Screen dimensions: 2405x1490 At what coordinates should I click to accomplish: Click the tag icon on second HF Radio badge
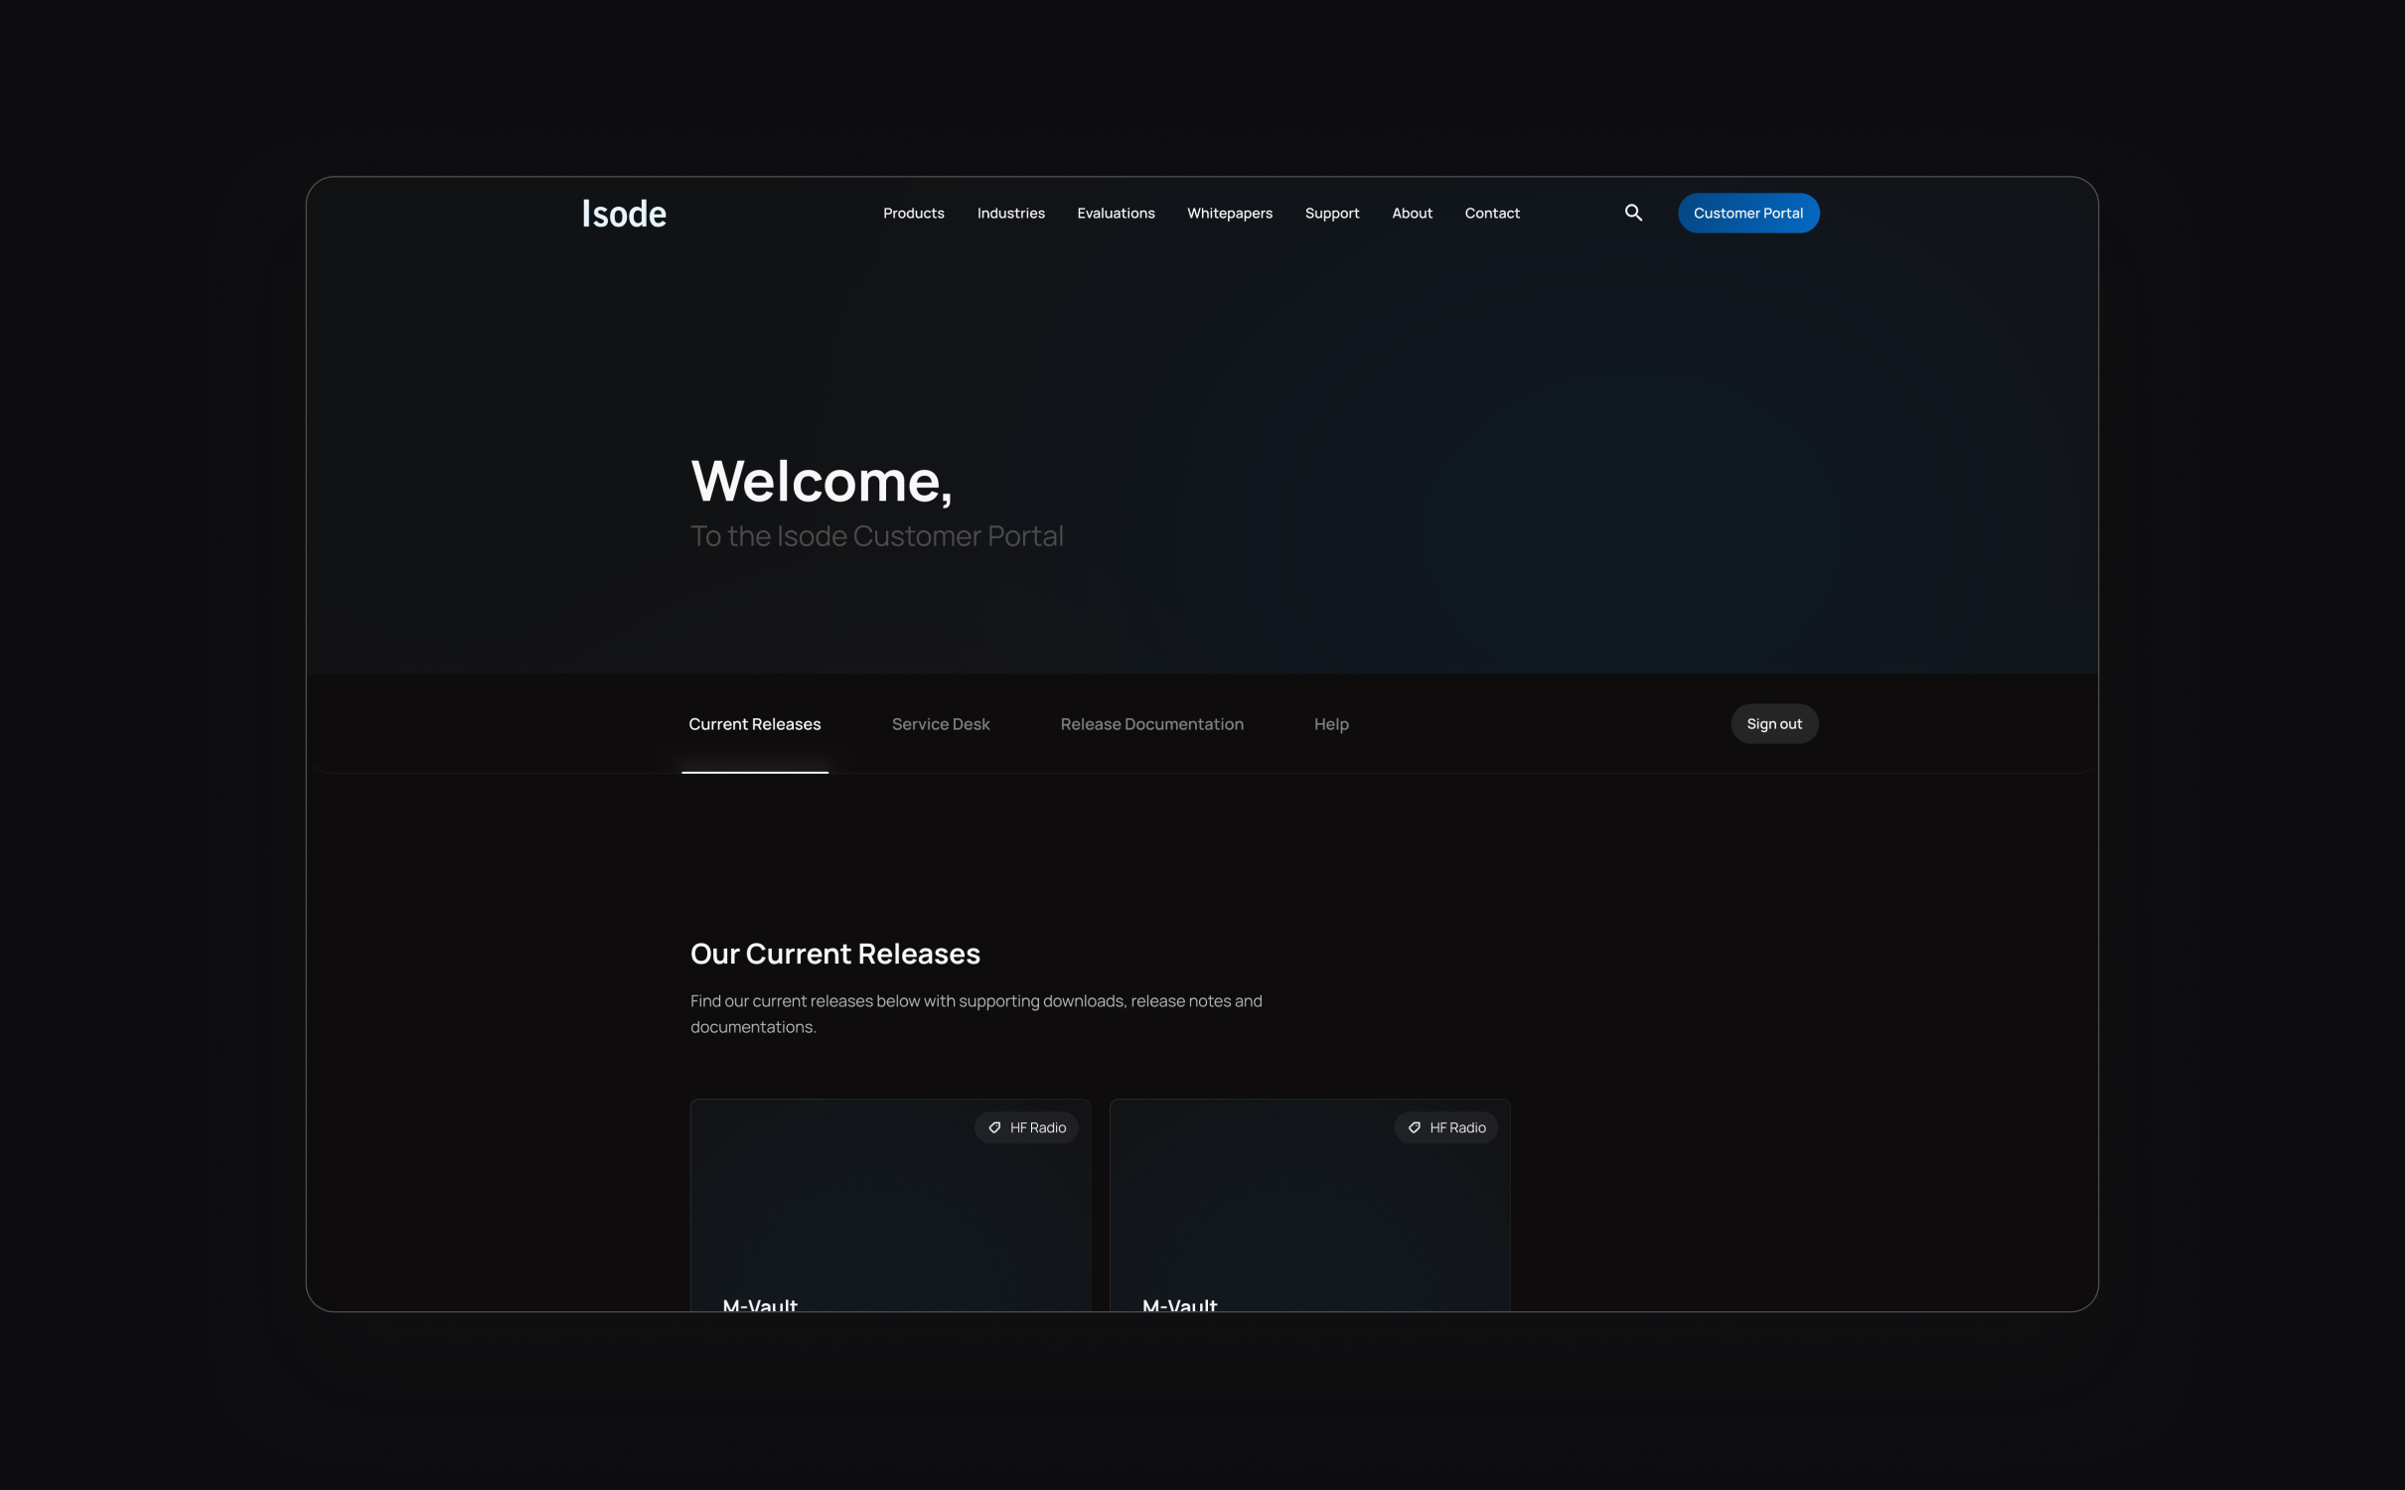point(1414,1127)
